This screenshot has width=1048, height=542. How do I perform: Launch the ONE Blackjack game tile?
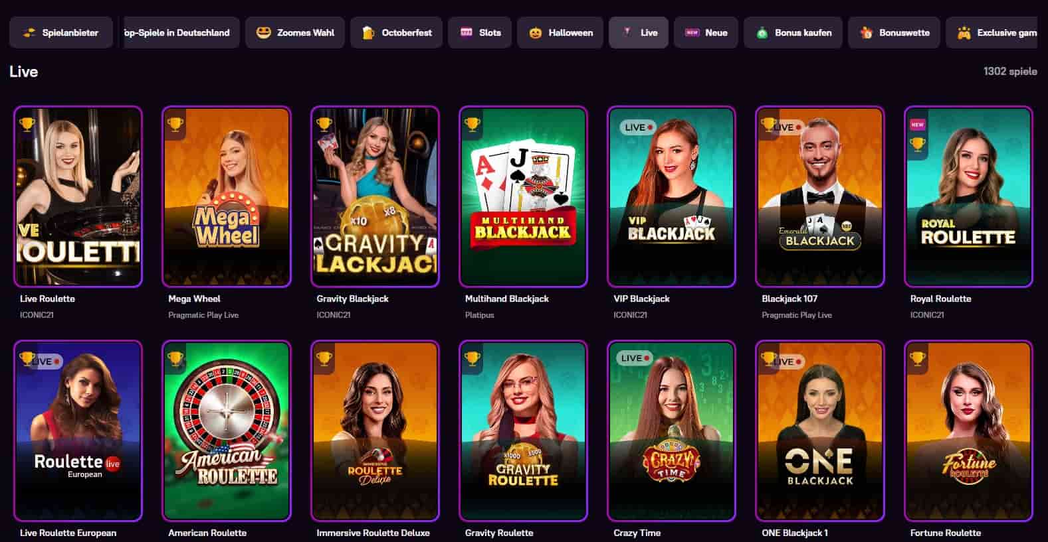point(820,431)
